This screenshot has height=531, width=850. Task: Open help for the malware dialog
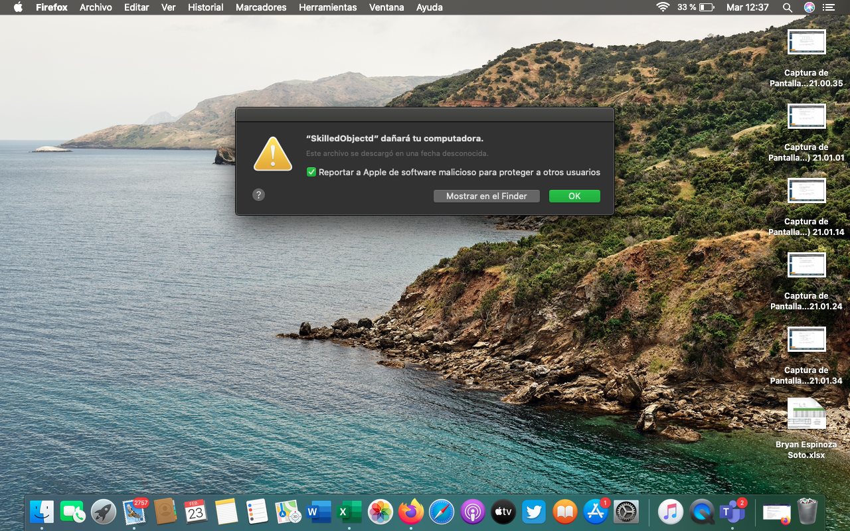(259, 194)
